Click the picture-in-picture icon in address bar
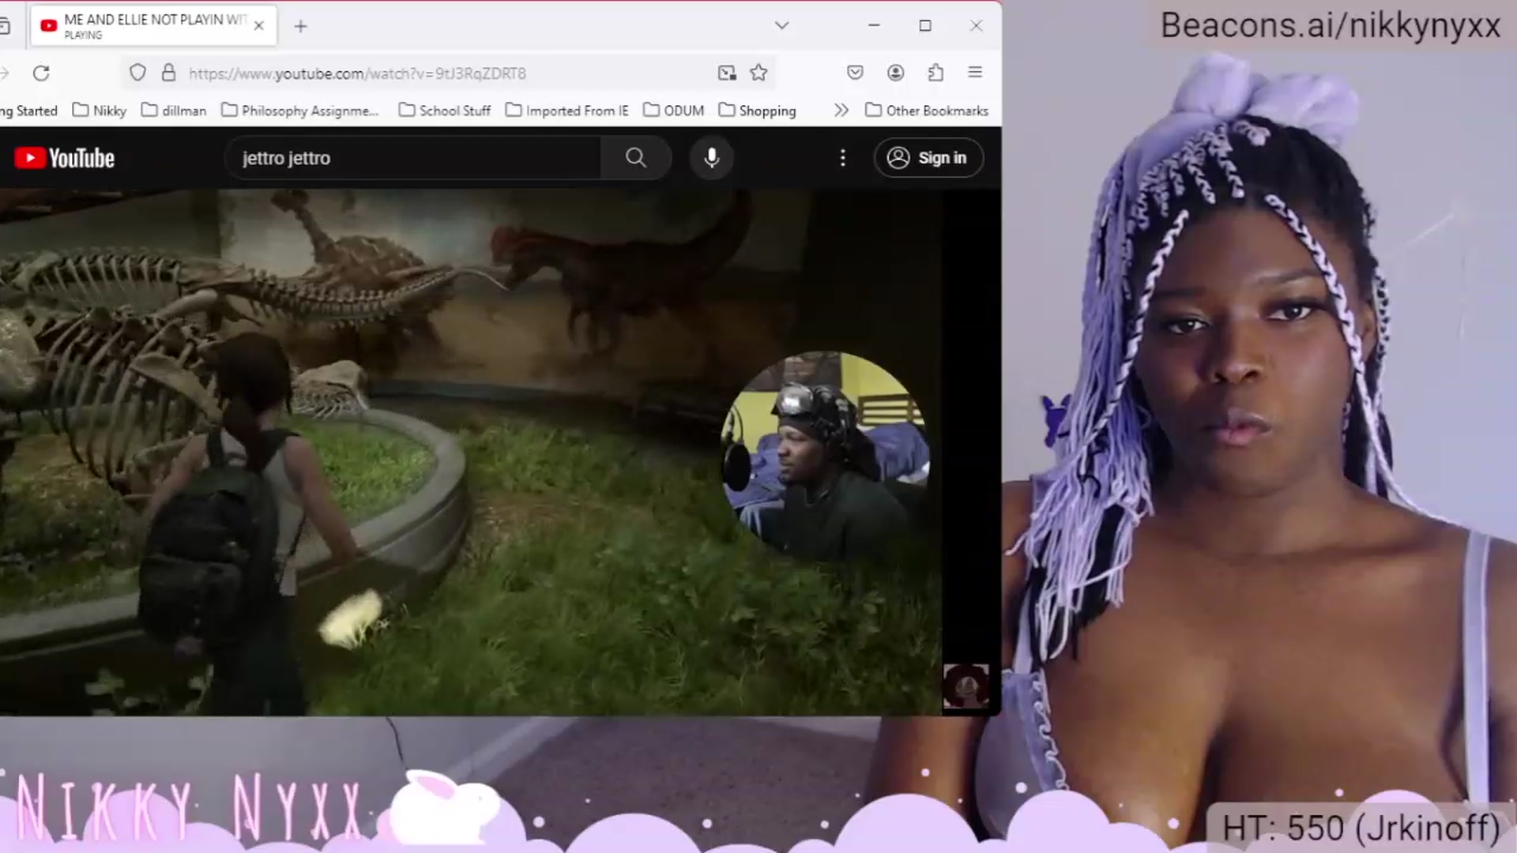1517x853 pixels. point(727,73)
